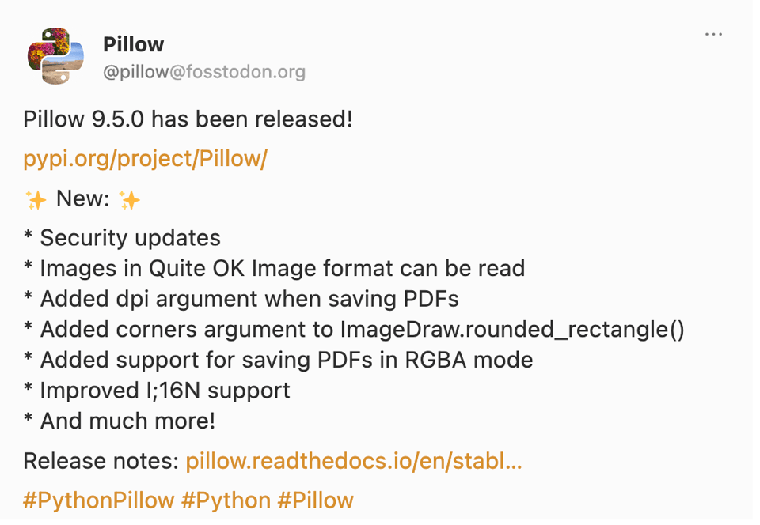Click the "Security updates" bullet line
Screen dimensions: 760x525
point(130,237)
